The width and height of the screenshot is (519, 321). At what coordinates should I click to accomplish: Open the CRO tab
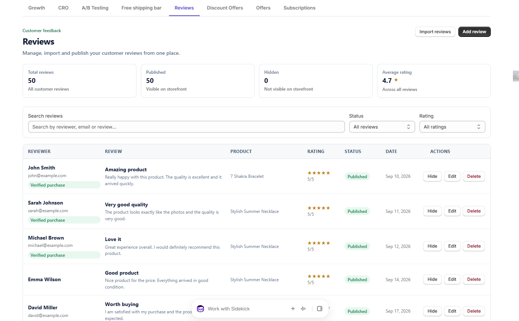coord(63,8)
